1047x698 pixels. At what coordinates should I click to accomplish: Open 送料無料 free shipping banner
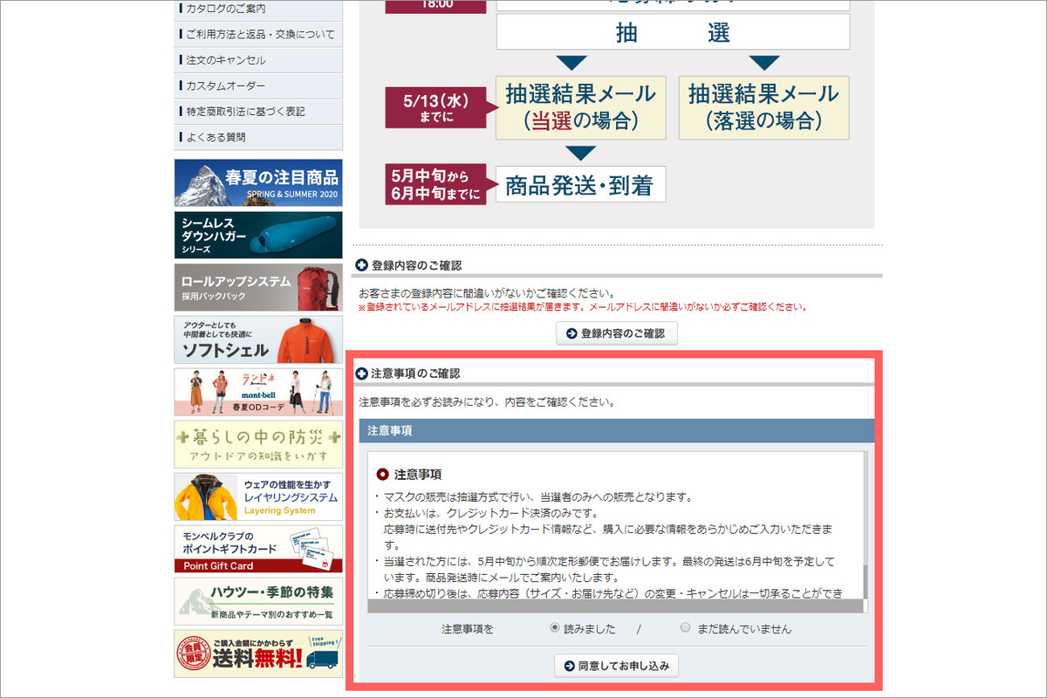click(x=258, y=654)
